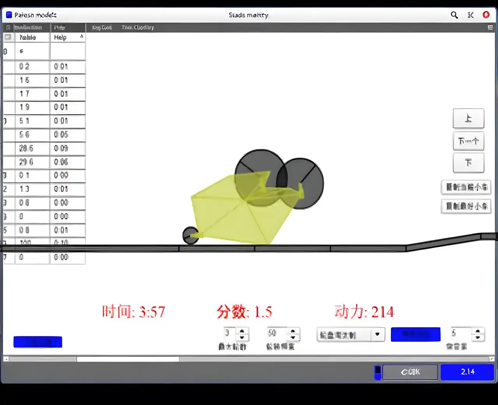This screenshot has height=405, width=498.
Task: Click the horizontal scrollbar right arrow
Action: (x=492, y=359)
